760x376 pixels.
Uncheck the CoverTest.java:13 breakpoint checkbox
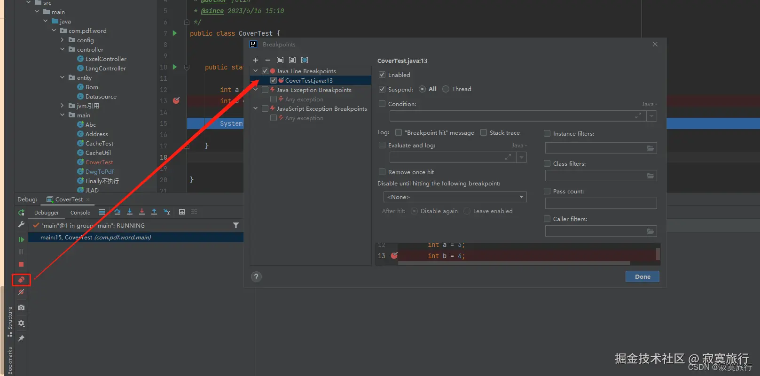point(274,80)
